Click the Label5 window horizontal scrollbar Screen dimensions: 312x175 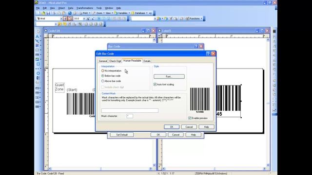(x=214, y=169)
